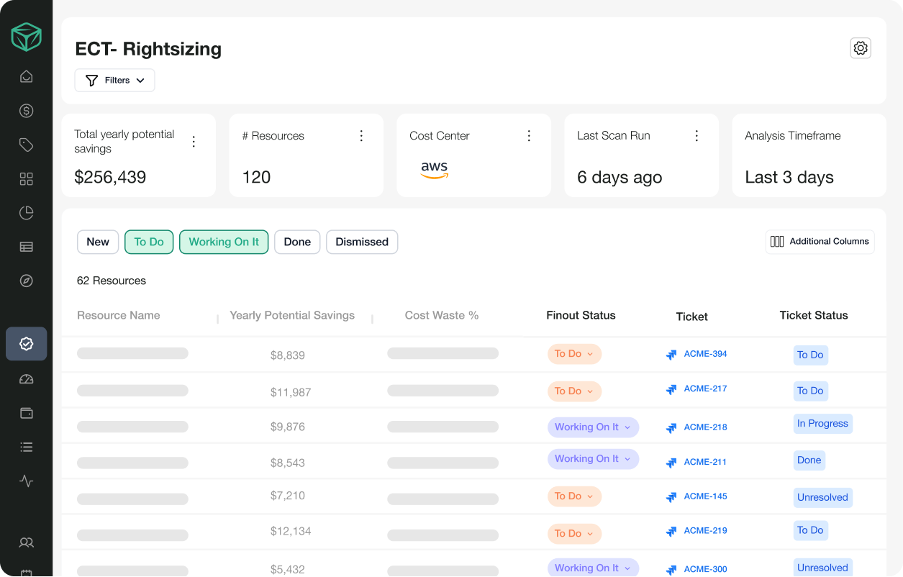This screenshot has width=903, height=577.
Task: Open the dashboard grid icon in sidebar
Action: (27, 179)
